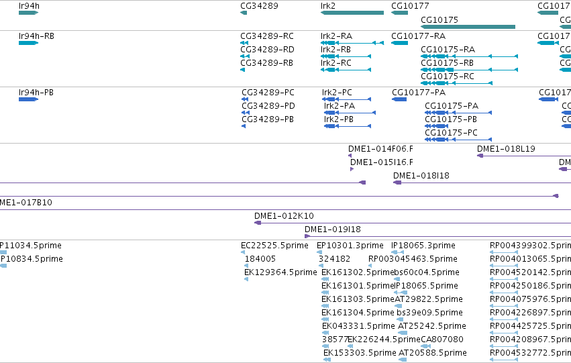Click the EK153303.5prime EST
The width and height of the screenshot is (571, 363).
(327, 360)
